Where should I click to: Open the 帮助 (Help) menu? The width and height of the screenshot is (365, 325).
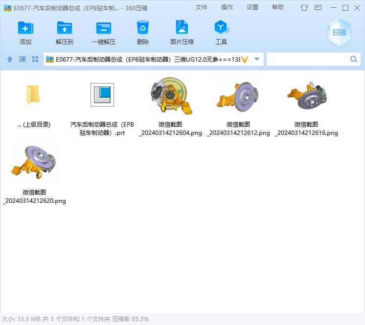278,7
